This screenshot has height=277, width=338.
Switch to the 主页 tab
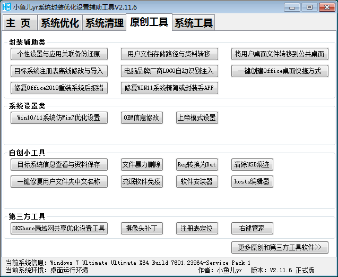20,23
